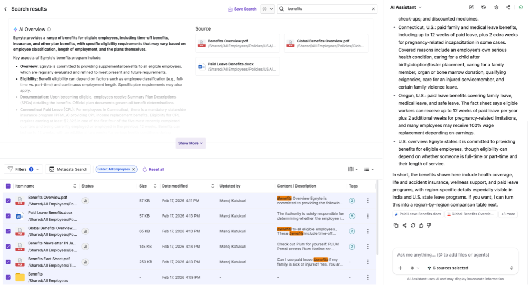Go back using the arrow beside Search results
This screenshot has height=285, width=528.
[5, 9]
